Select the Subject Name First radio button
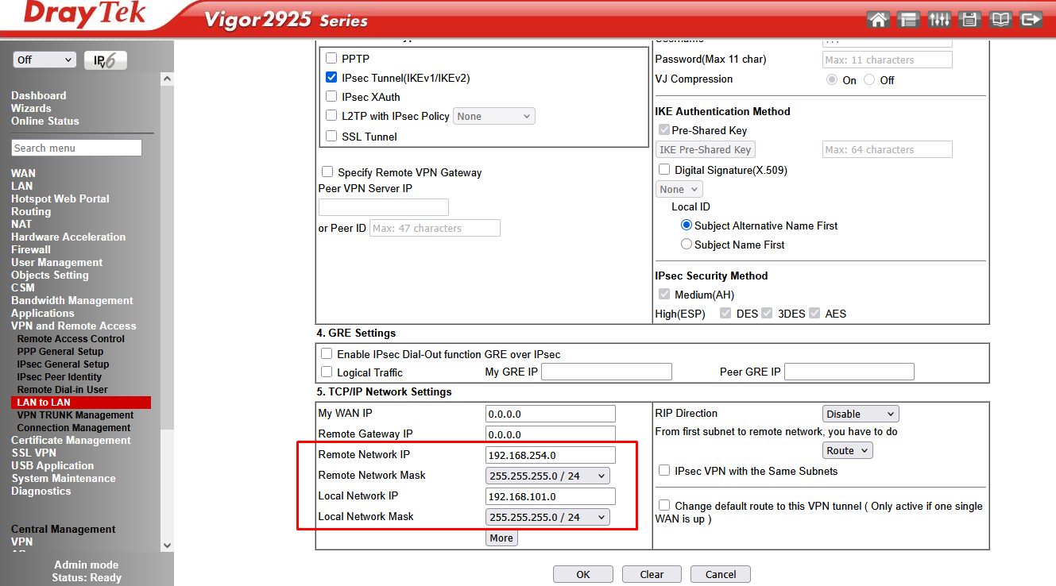The width and height of the screenshot is (1056, 586). click(687, 245)
